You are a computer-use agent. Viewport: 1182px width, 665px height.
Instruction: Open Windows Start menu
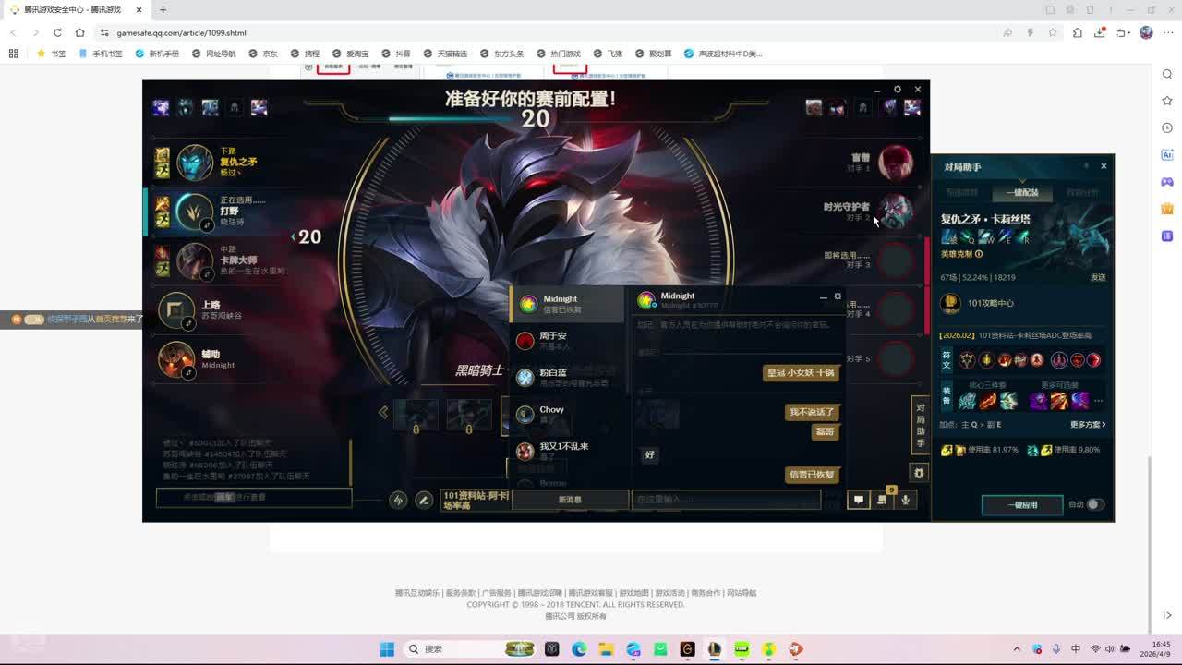point(387,649)
